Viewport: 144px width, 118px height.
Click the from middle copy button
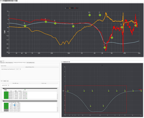coord(15,83)
